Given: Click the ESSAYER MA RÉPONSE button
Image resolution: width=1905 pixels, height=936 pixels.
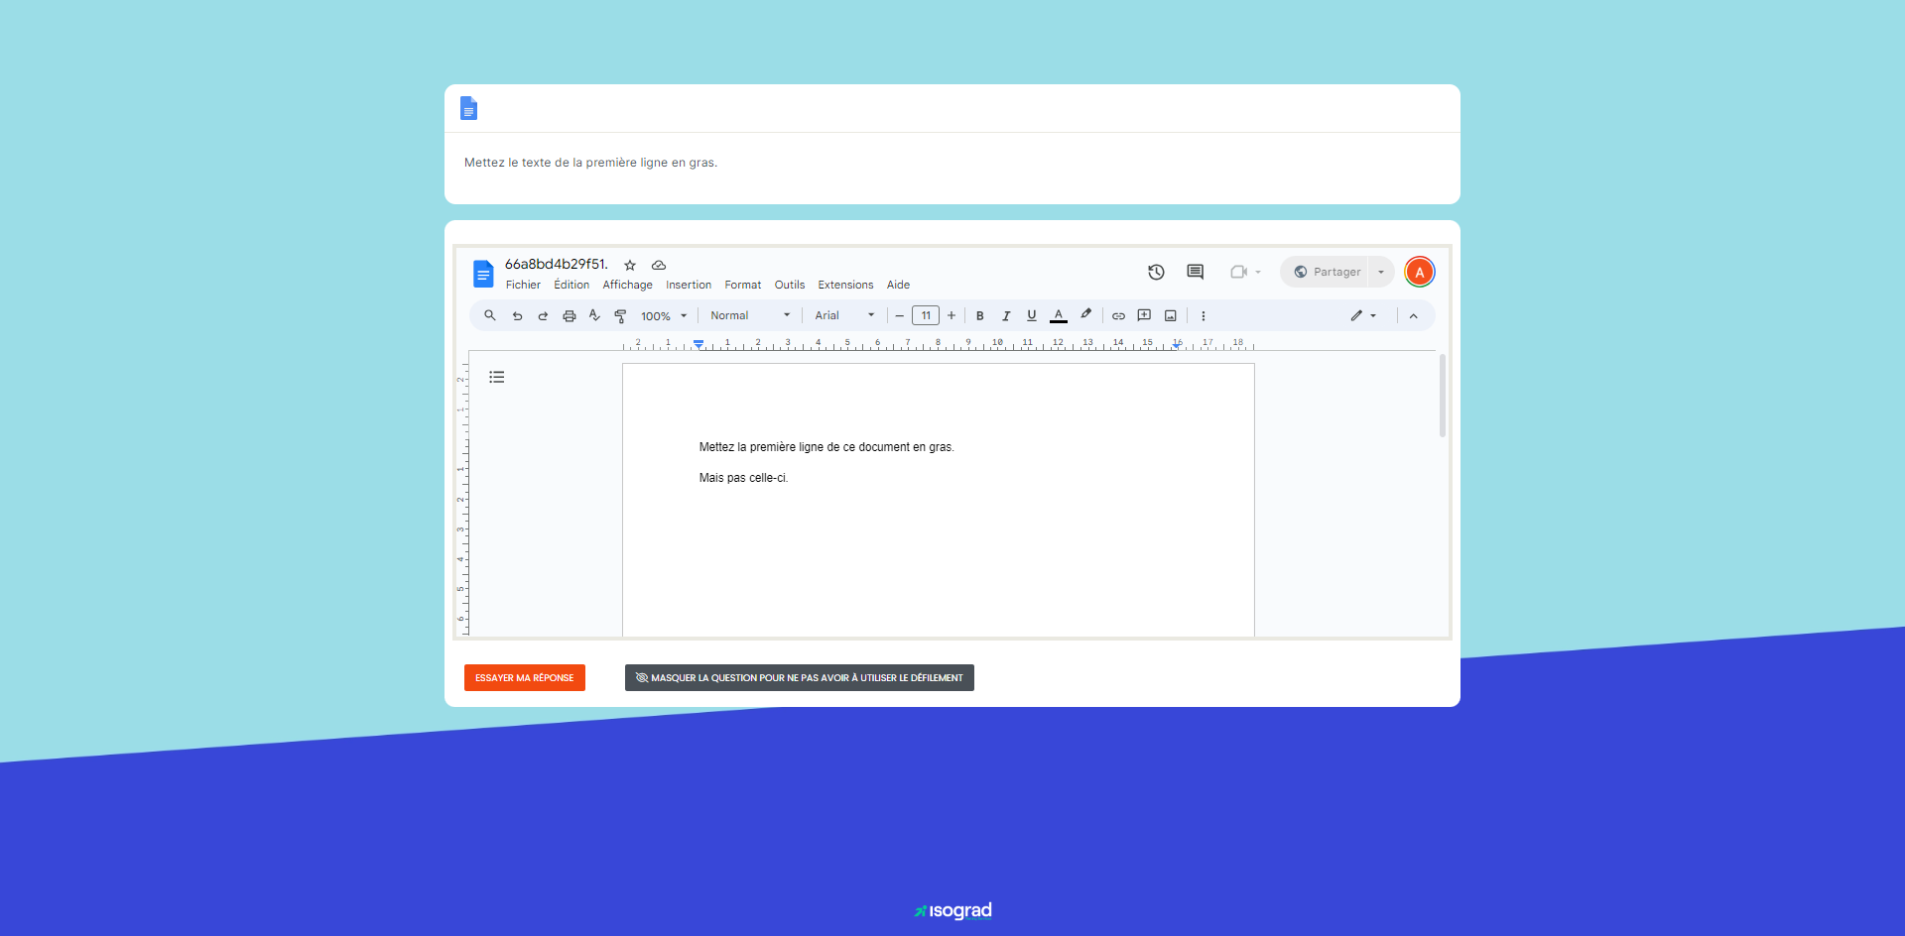Looking at the screenshot, I should (x=524, y=678).
